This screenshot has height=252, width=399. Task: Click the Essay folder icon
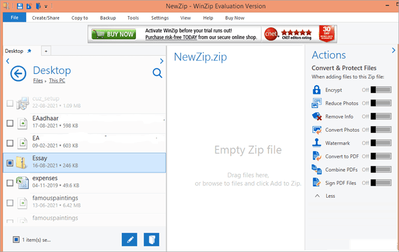22,163
